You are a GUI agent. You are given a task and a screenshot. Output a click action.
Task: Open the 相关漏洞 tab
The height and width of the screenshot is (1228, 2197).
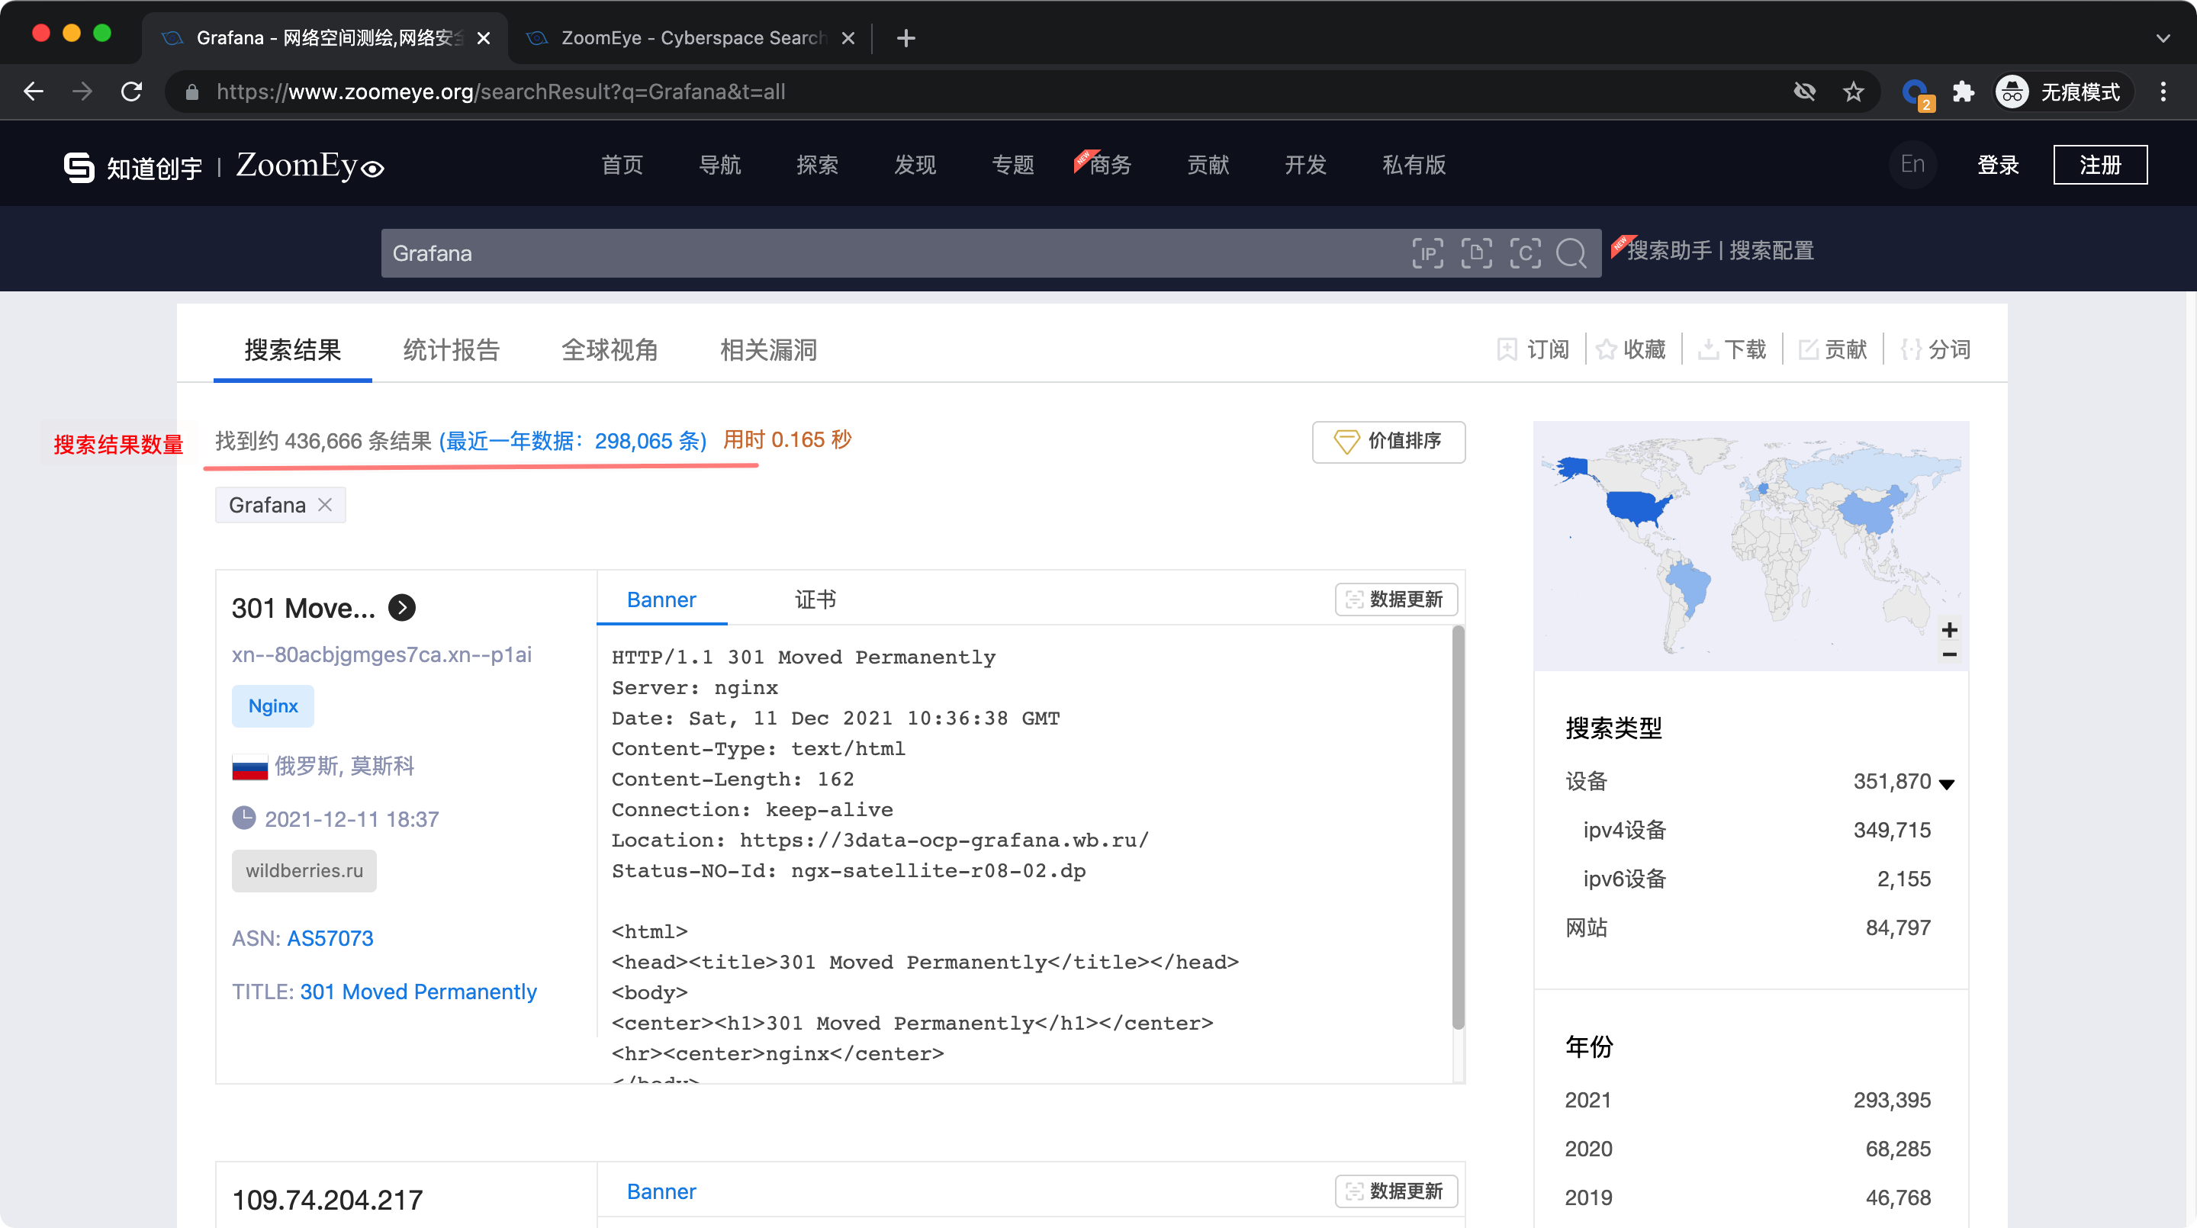(x=768, y=349)
